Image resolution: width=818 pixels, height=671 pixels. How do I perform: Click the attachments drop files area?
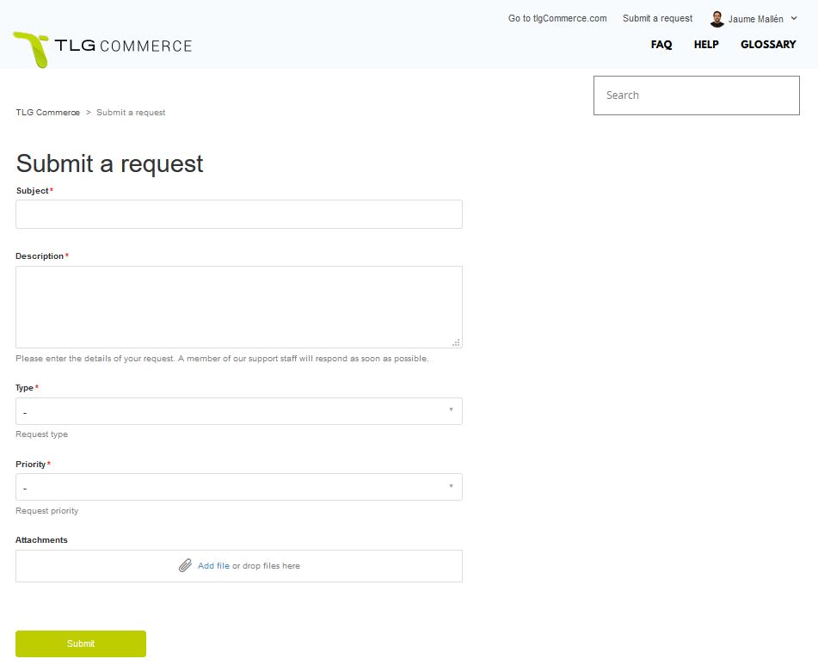[x=239, y=566]
